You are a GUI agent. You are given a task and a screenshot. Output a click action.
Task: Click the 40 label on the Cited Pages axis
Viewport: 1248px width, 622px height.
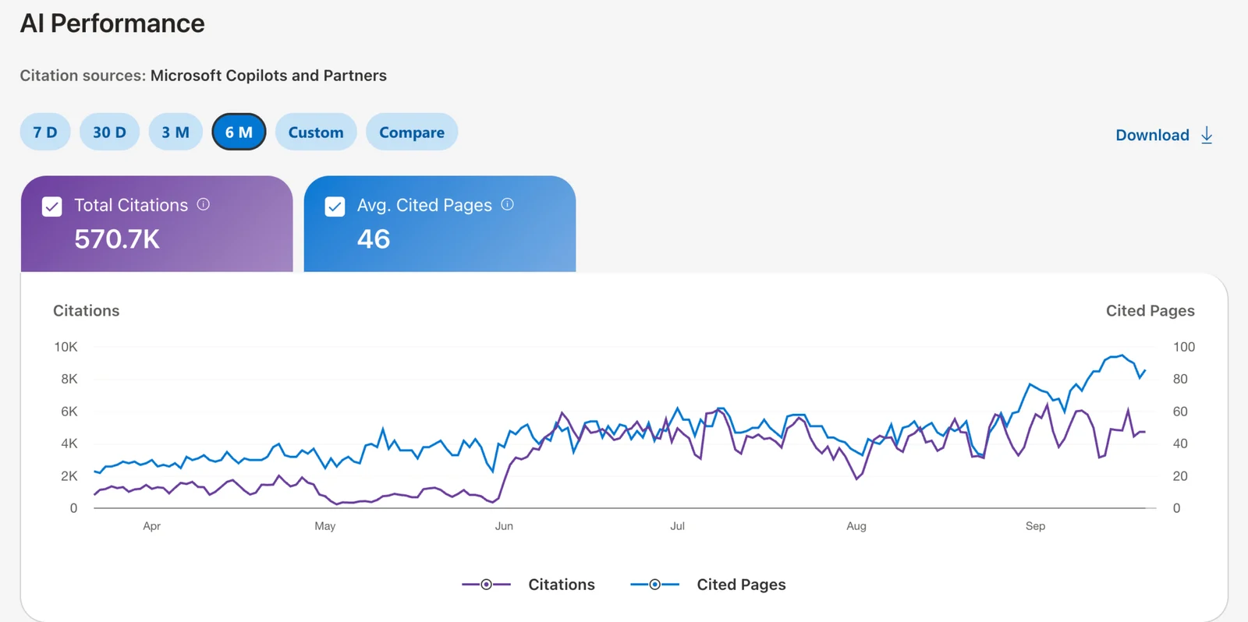[x=1180, y=444]
